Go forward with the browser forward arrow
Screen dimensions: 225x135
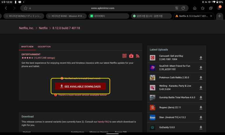click(x=14, y=8)
